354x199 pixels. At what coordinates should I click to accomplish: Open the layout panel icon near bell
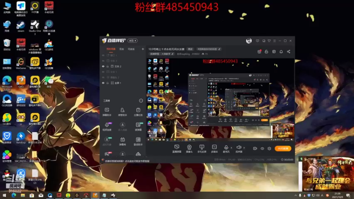point(274,52)
